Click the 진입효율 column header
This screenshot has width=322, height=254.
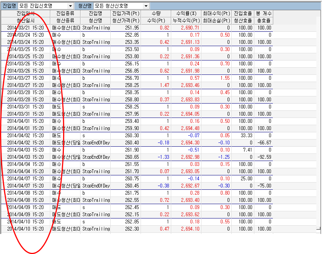point(243,14)
